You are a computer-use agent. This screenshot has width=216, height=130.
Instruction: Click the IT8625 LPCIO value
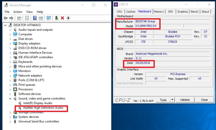tap(172, 42)
